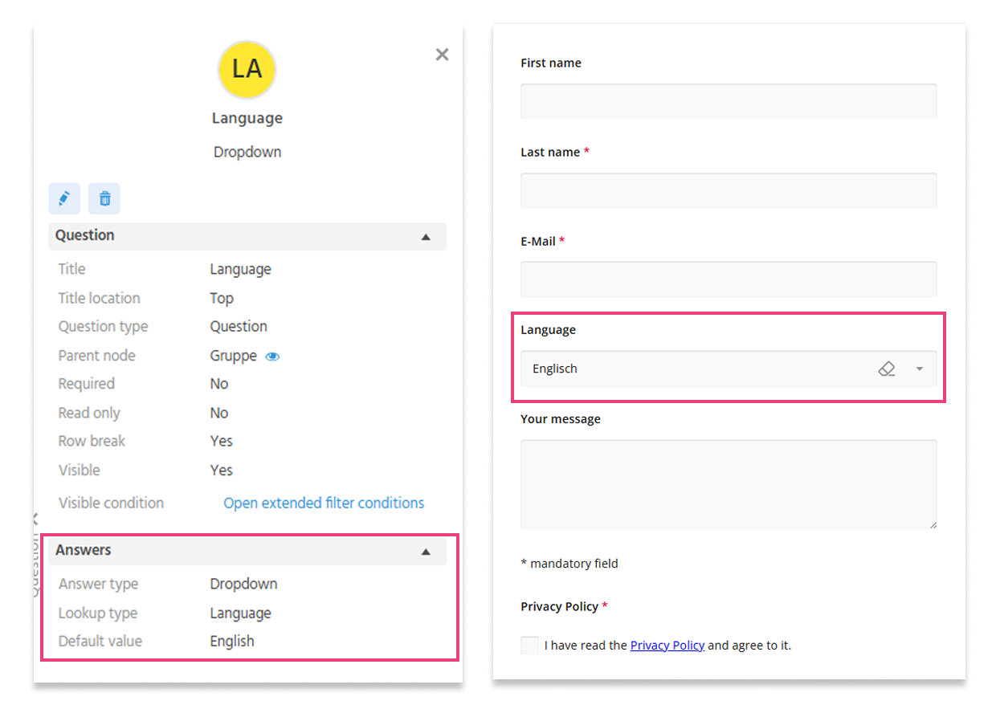
Task: Collapse the Question section
Action: coord(426,237)
